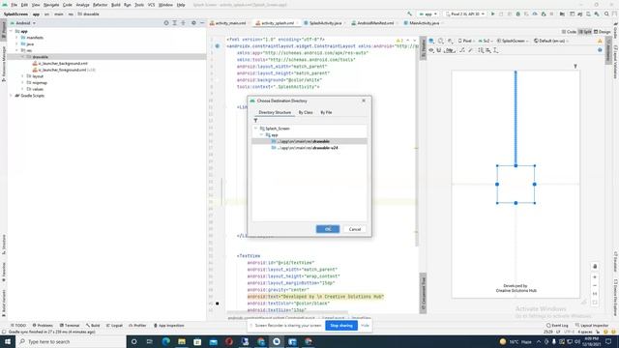619x348 pixels.
Task: Click Windows Start button
Action: click(8, 341)
